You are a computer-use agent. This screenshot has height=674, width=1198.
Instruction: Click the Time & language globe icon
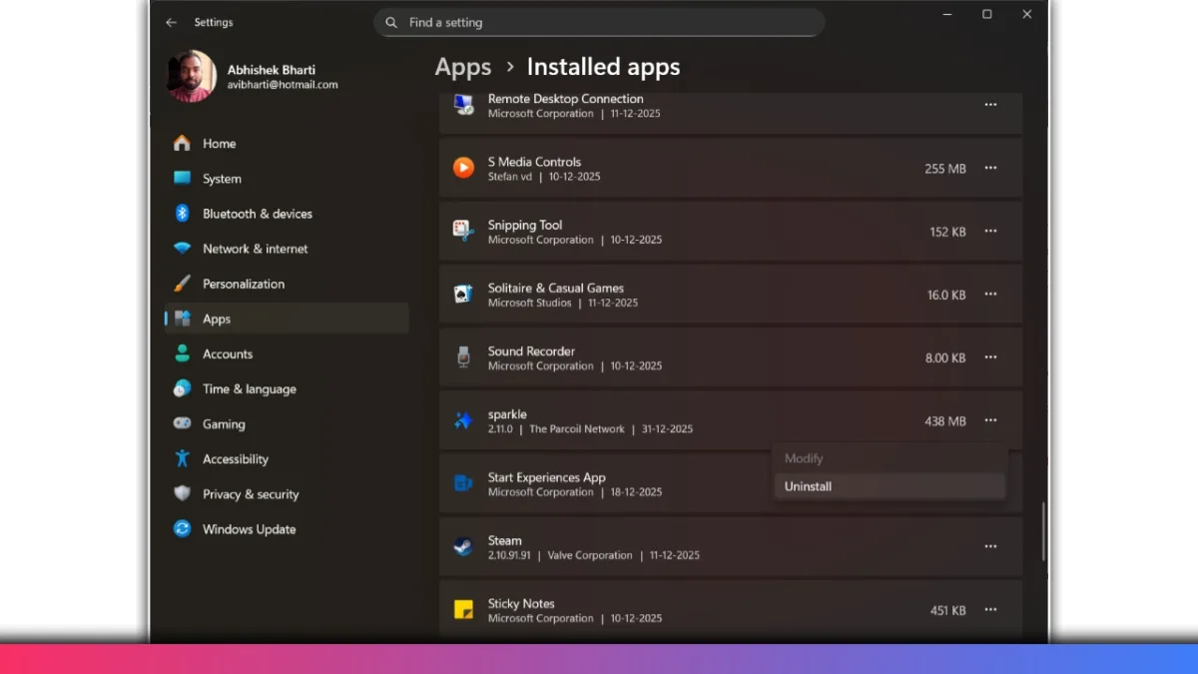click(182, 388)
